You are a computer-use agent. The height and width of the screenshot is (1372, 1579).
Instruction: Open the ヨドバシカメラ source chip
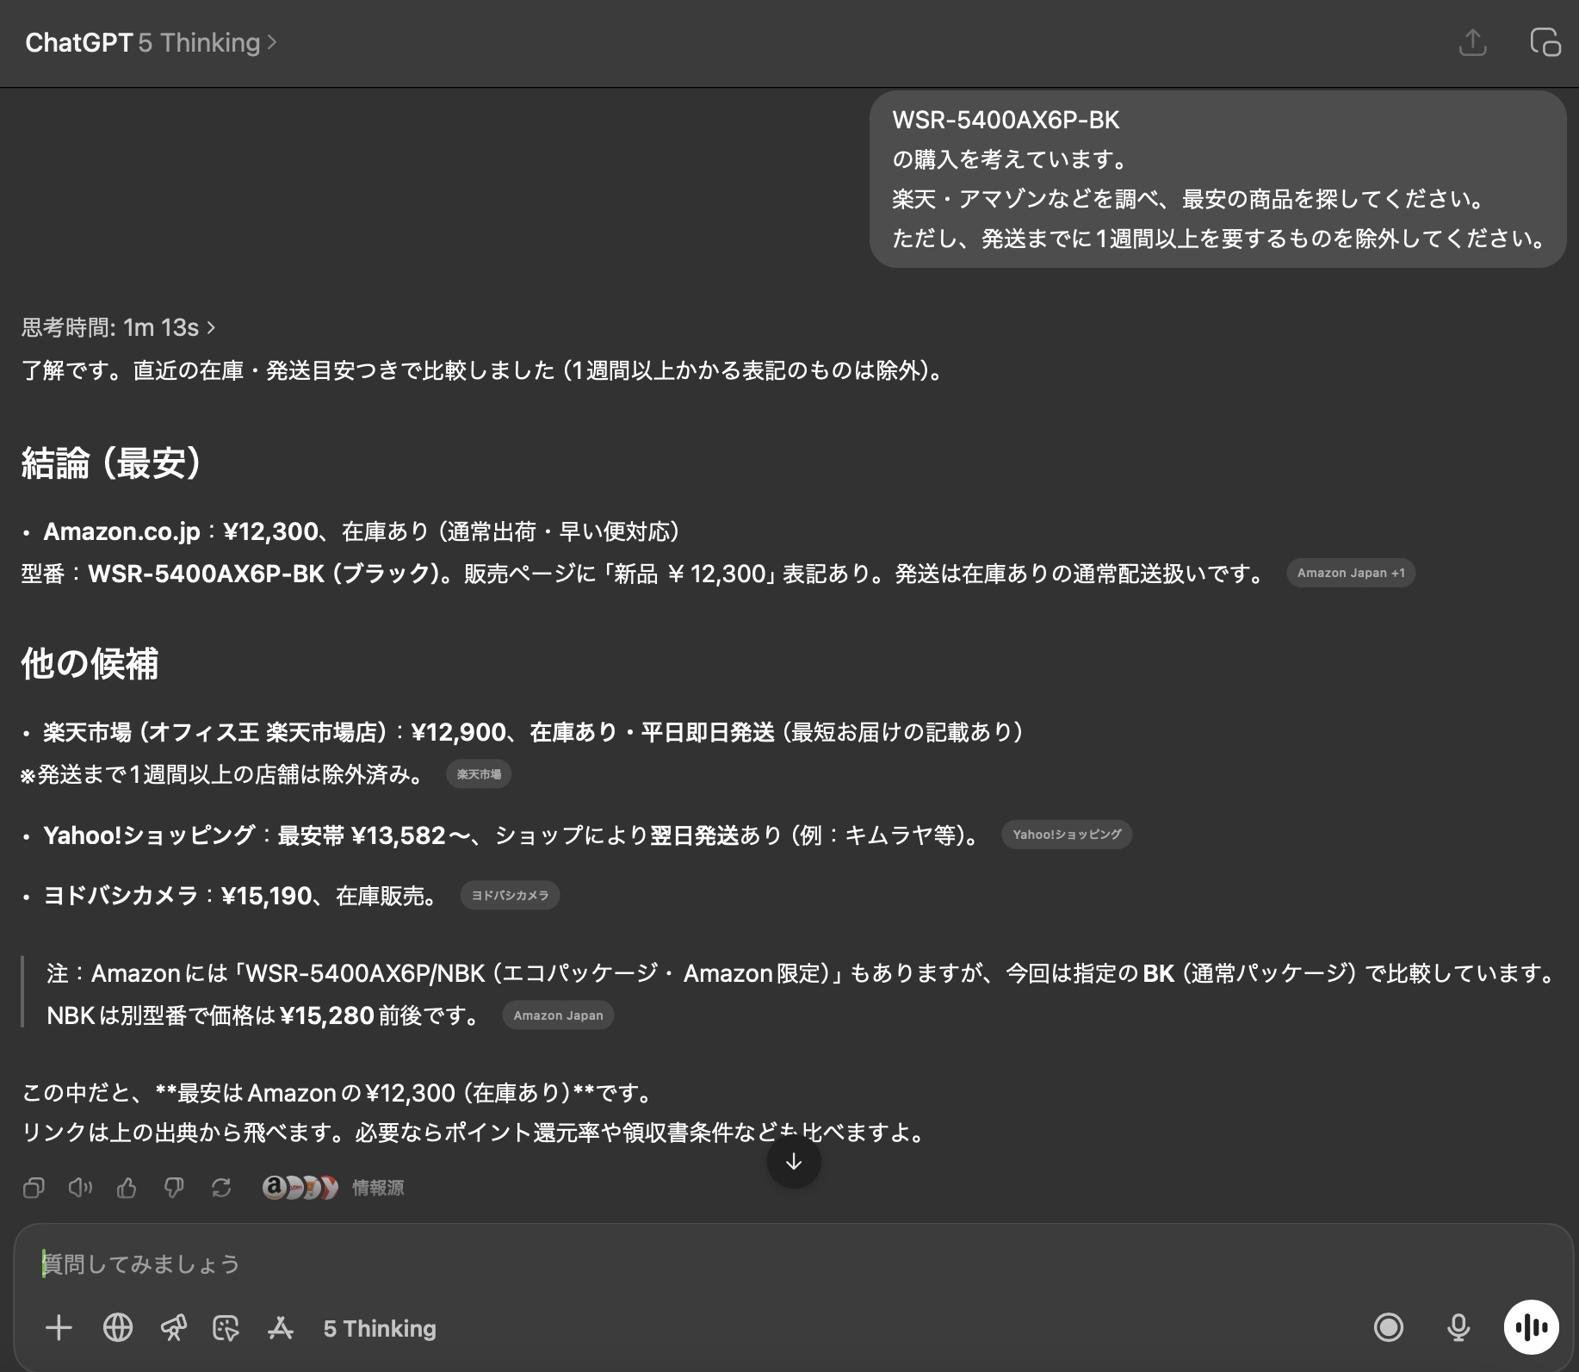(x=510, y=896)
